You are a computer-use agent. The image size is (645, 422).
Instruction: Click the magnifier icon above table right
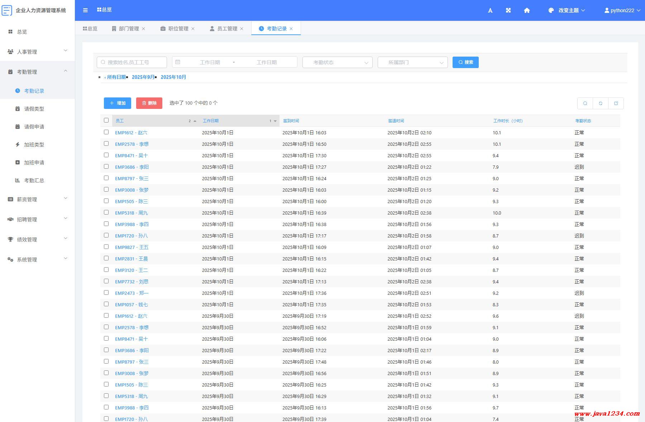(x=585, y=103)
